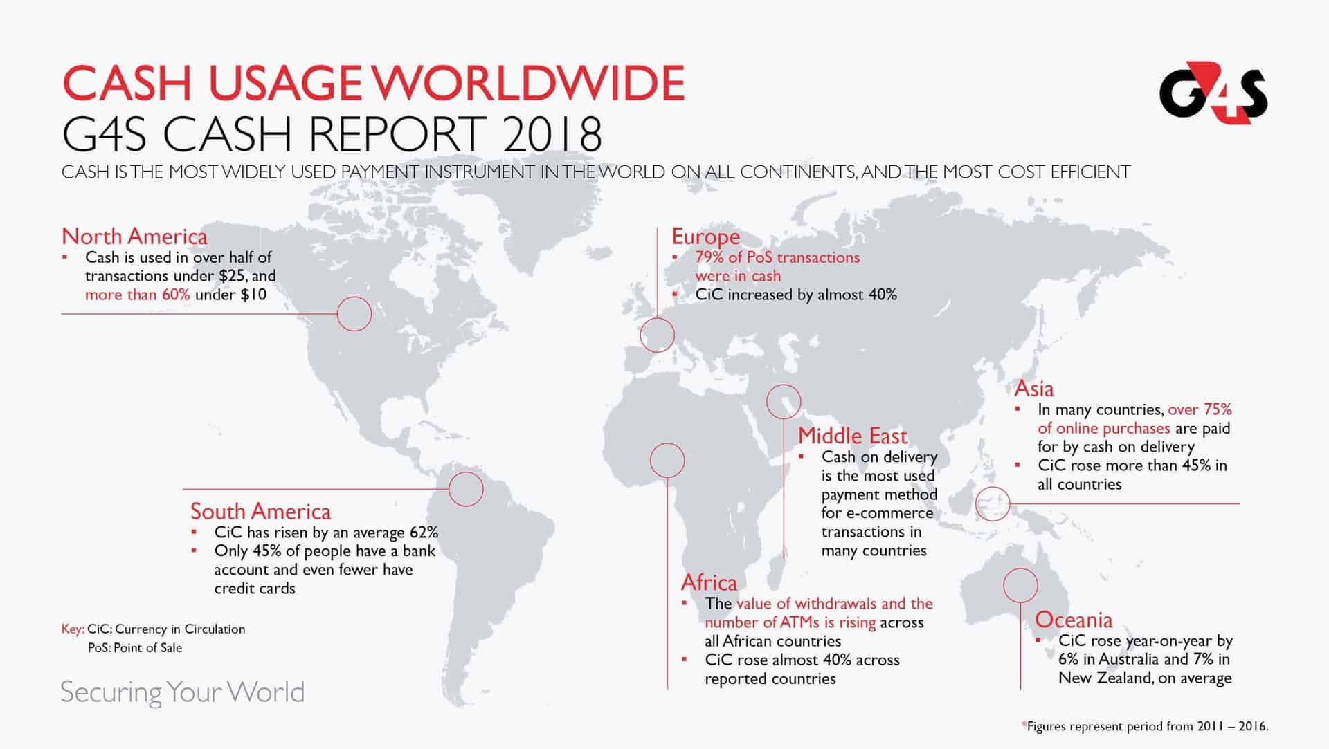
Task: Click '79% of PoS transactions' text
Action: click(777, 257)
